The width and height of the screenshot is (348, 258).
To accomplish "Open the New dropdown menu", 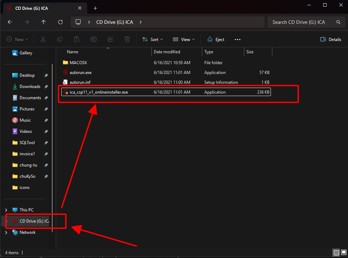I will (x=17, y=40).
